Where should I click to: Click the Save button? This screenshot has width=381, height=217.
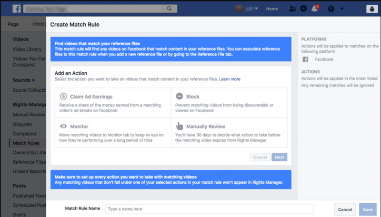click(x=368, y=210)
